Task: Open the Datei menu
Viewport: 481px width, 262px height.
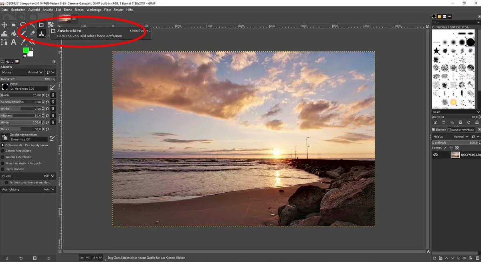Action: point(5,10)
